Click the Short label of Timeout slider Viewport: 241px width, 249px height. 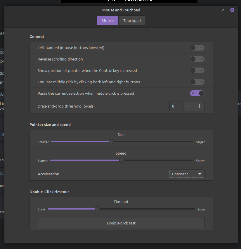(x=41, y=209)
